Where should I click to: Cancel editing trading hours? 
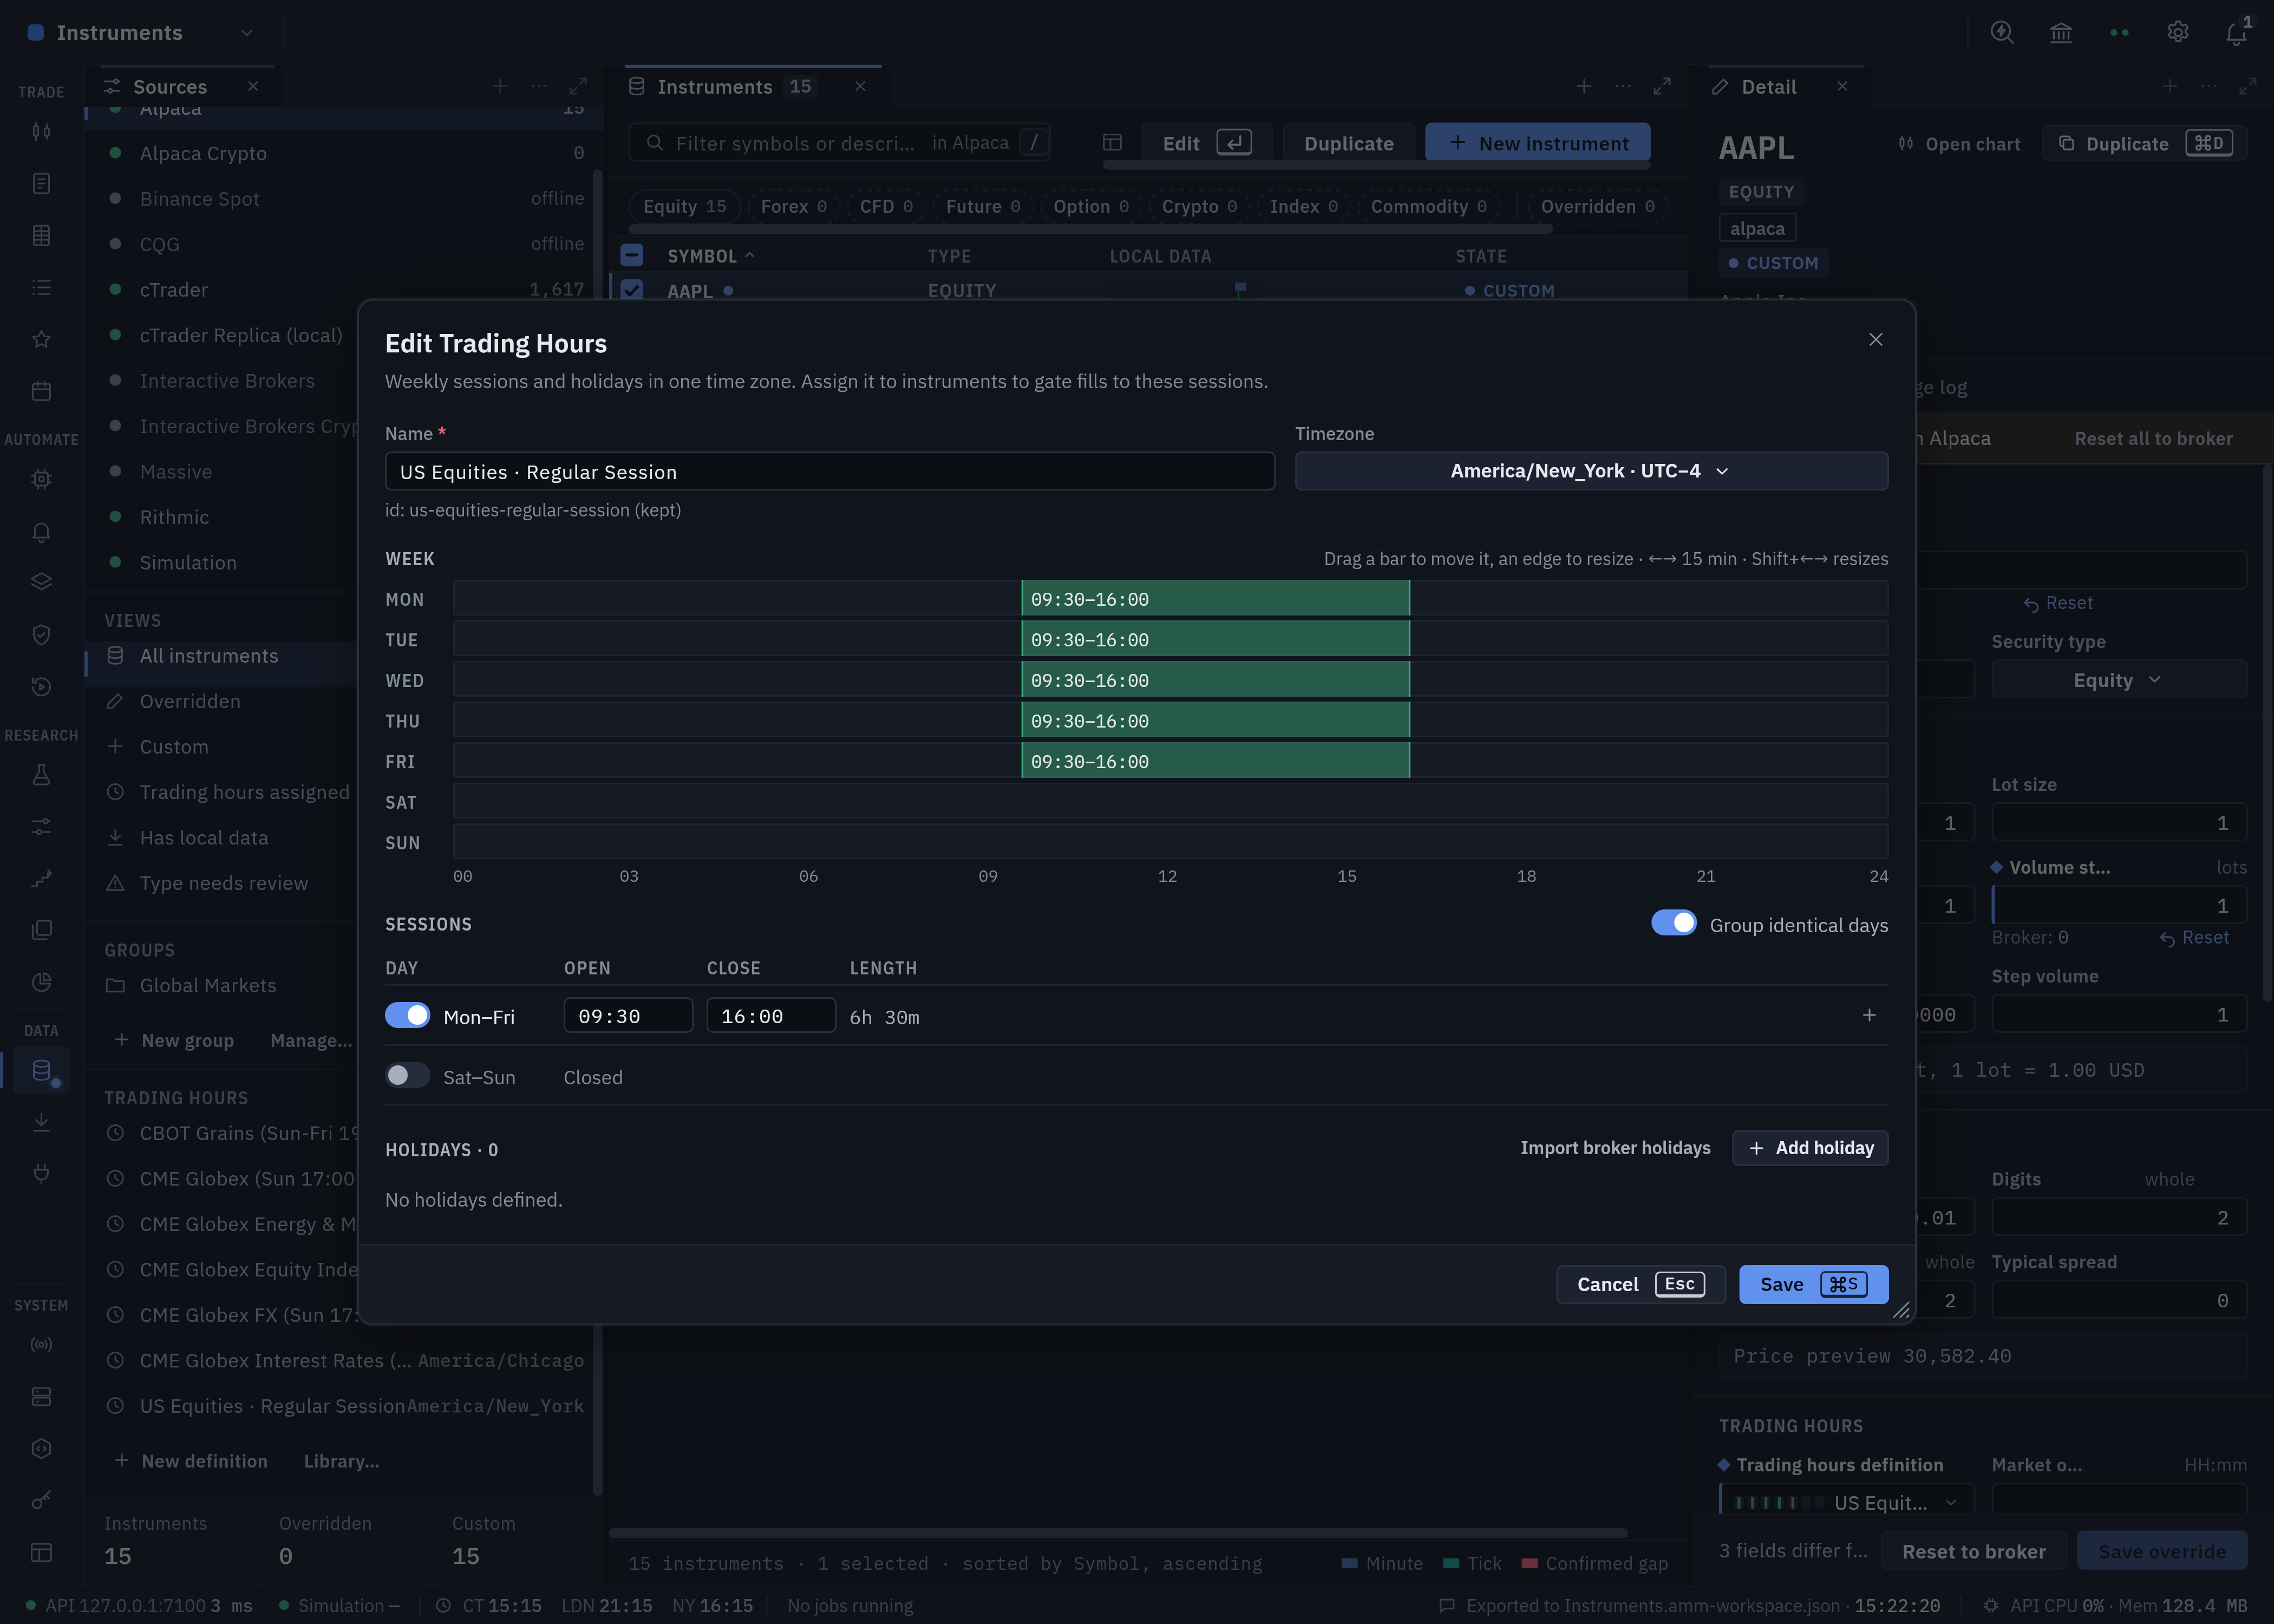pyautogui.click(x=1640, y=1284)
